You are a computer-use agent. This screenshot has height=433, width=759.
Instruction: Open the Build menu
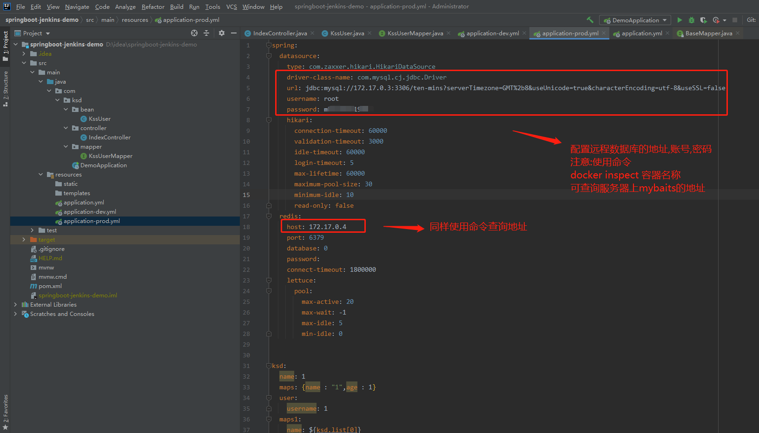coord(177,7)
